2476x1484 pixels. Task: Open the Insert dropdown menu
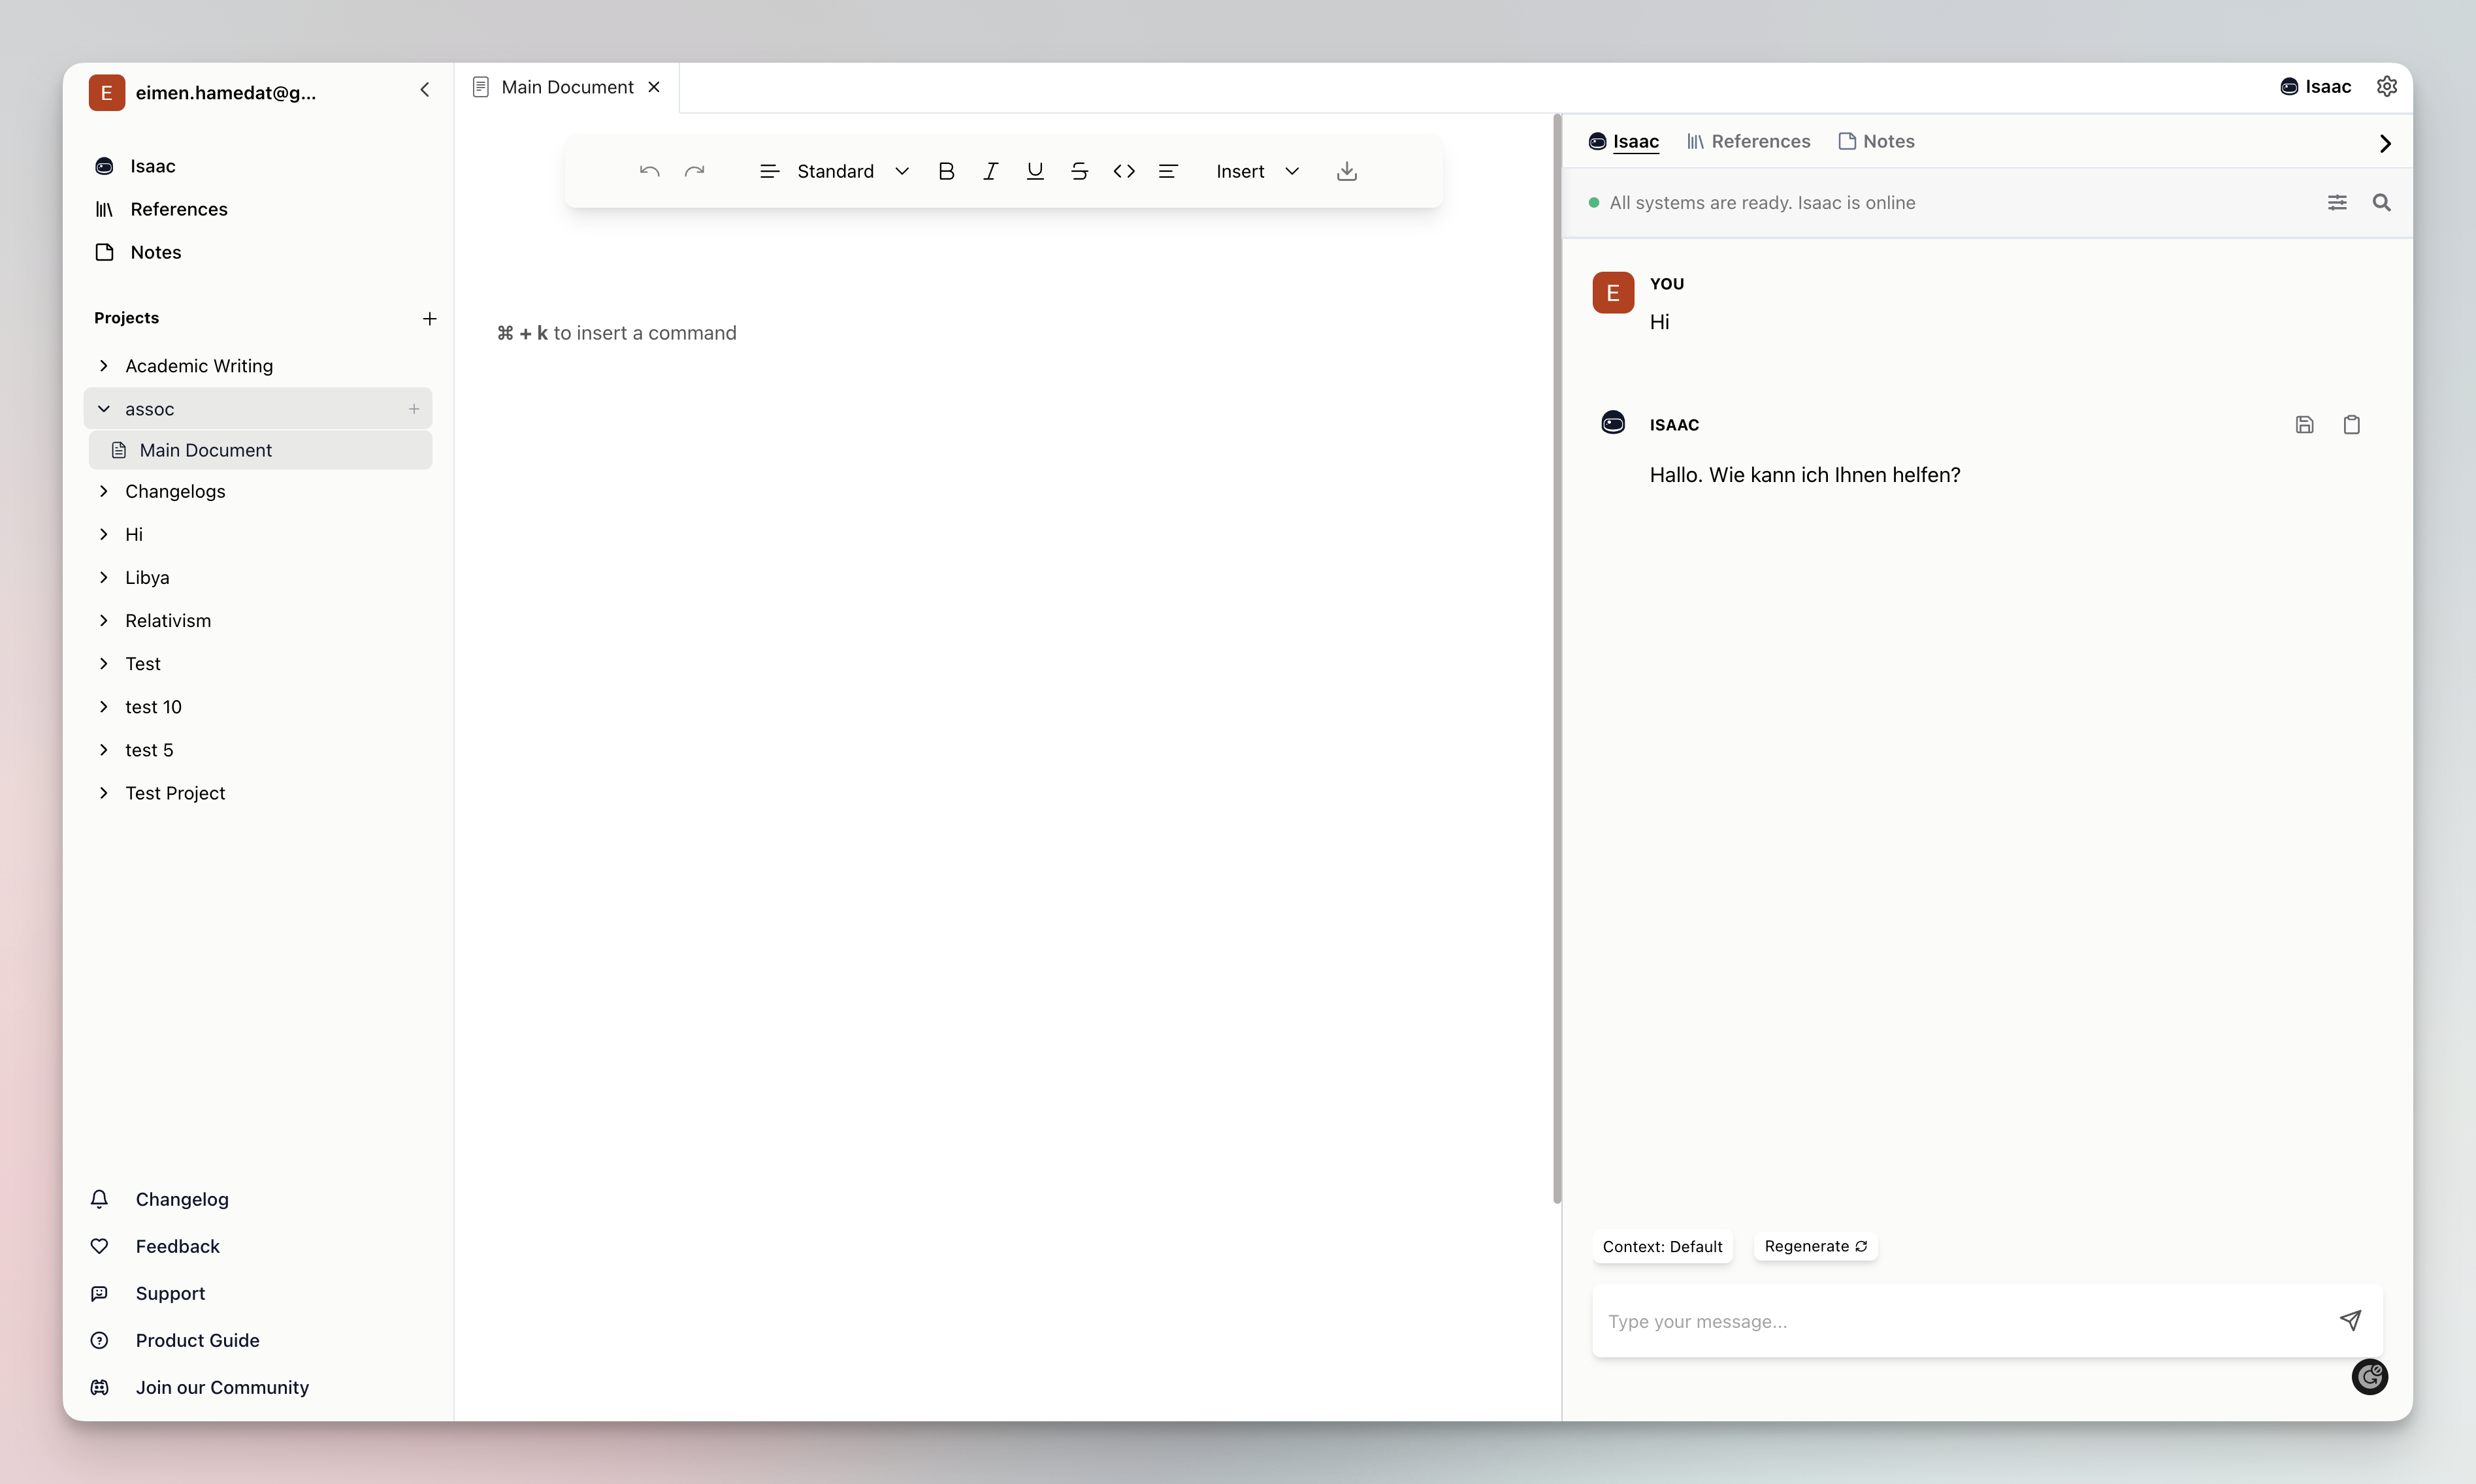coord(1257,171)
